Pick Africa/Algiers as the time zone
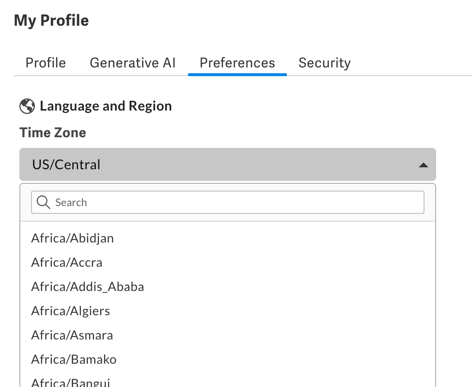The height and width of the screenshot is (387, 472). pyautogui.click(x=70, y=311)
